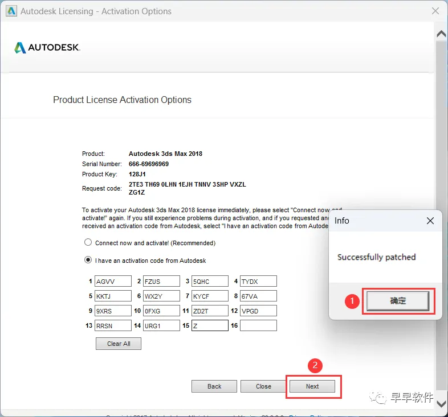Viewport: 448px width, 417px height.
Task: Select Connect now and activate option
Action: point(88,242)
